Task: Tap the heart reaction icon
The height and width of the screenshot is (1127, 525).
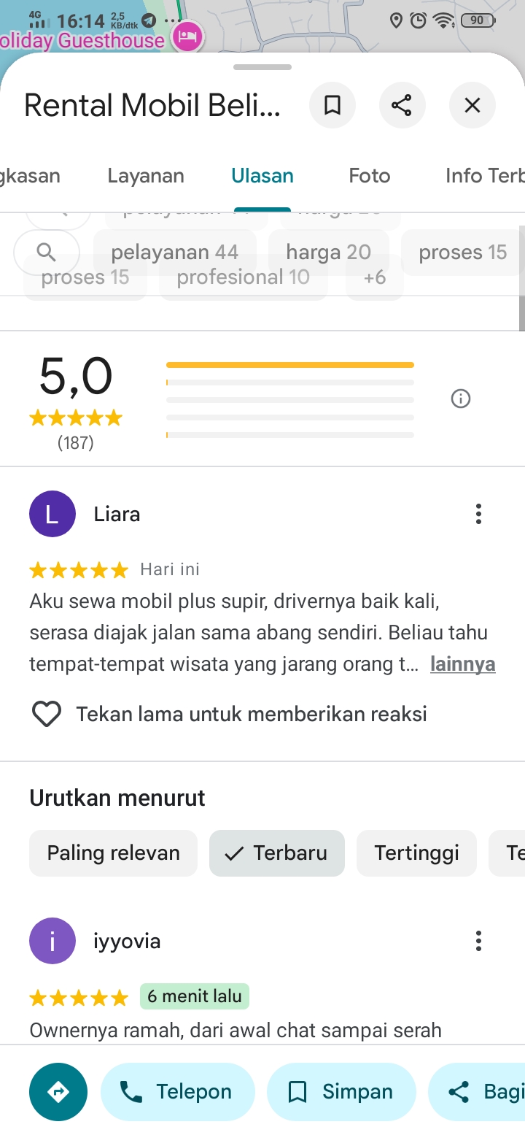Action: (x=47, y=714)
